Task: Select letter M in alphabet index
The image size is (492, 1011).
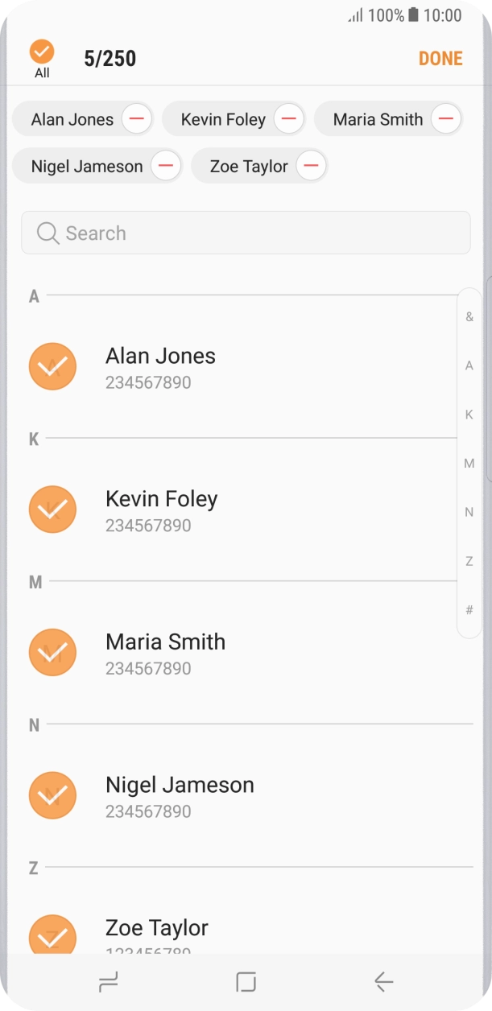Action: coord(469,464)
